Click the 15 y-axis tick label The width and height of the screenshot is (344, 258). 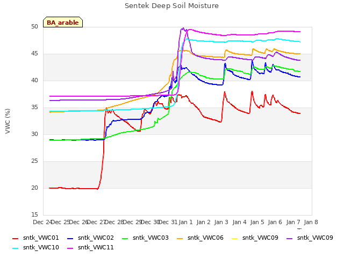coord(34,215)
